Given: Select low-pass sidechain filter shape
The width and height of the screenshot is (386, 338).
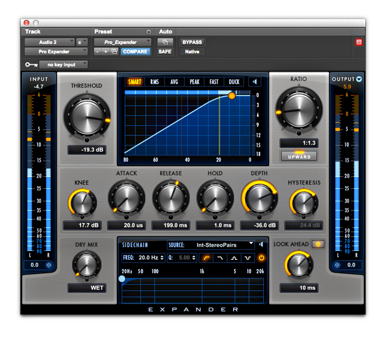Looking at the screenshot, I should click(x=220, y=258).
